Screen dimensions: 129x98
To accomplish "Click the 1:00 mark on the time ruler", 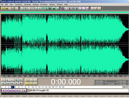I will 33,76.
